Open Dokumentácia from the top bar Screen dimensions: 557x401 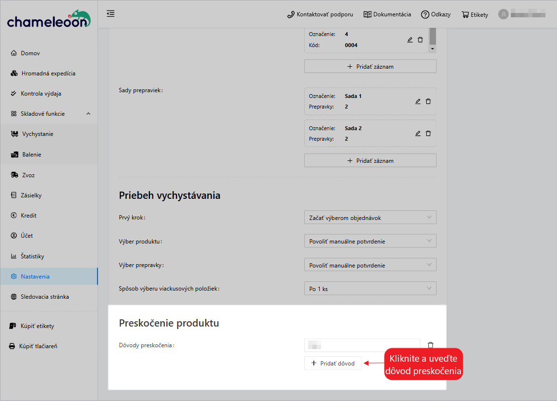(x=387, y=14)
